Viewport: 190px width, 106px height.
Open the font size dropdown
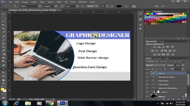(x=77, y=6)
